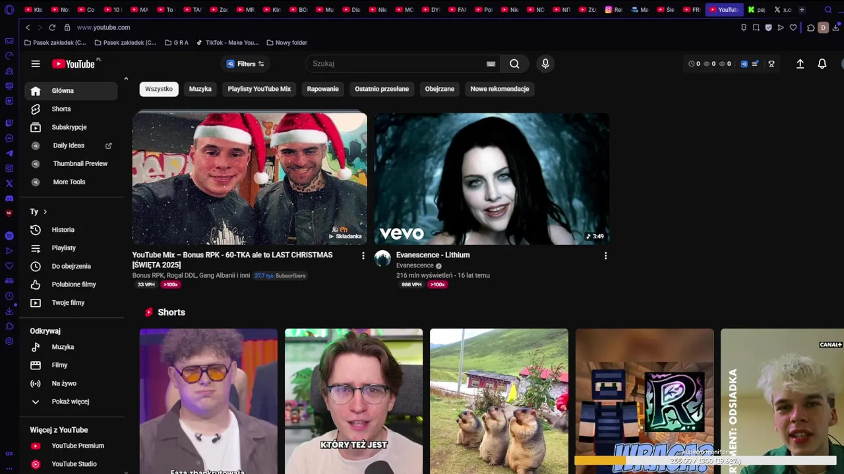Switch to the x.c tab
This screenshot has height=474, width=844.
click(x=782, y=10)
